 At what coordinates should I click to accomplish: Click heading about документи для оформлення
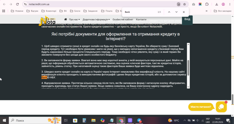pos(115,36)
